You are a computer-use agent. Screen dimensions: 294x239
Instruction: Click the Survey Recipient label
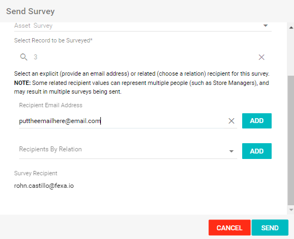(35, 173)
